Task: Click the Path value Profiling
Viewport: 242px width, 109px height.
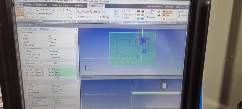Action: pos(54,51)
